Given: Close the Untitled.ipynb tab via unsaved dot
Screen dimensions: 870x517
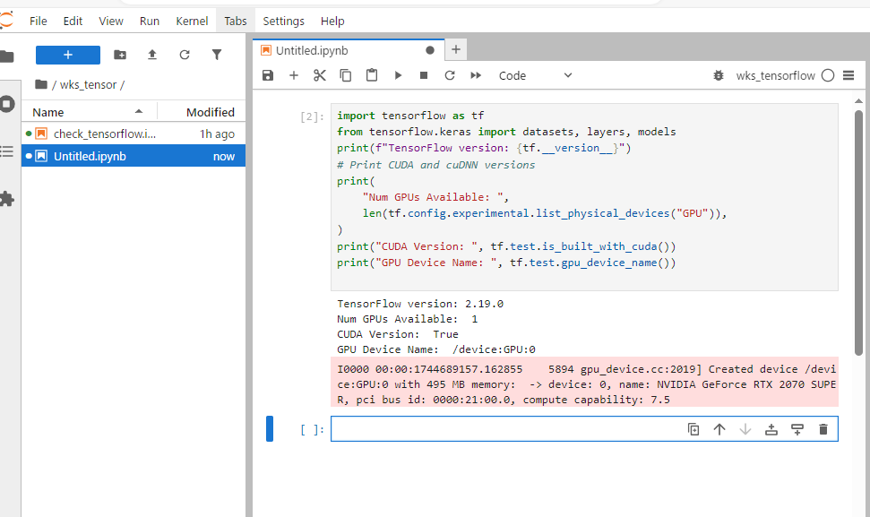Looking at the screenshot, I should click(x=430, y=50).
